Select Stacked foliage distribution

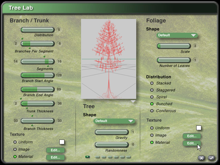152,83
